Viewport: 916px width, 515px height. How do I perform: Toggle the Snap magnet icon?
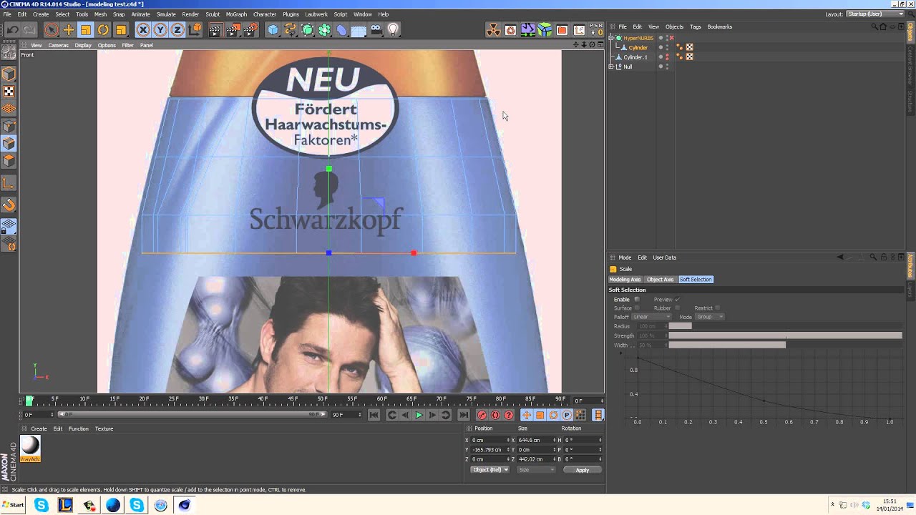9,205
